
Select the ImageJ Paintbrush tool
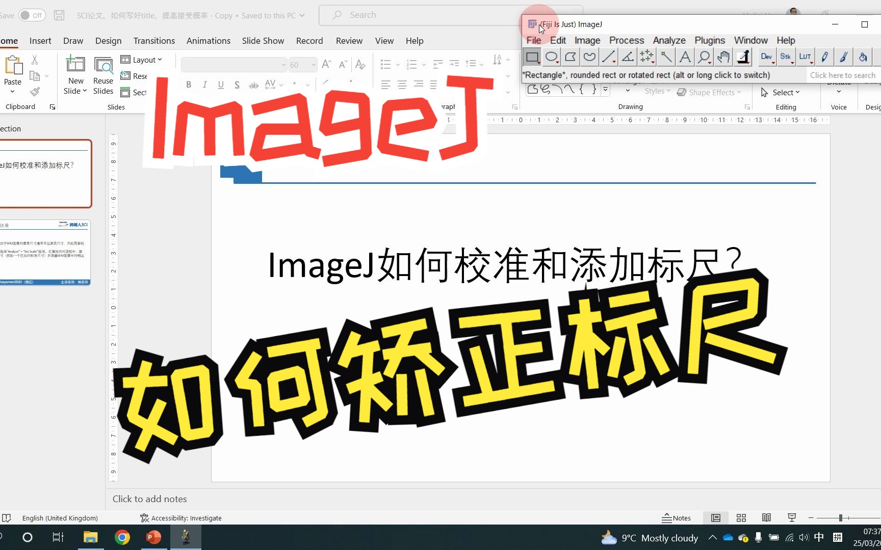coord(843,57)
